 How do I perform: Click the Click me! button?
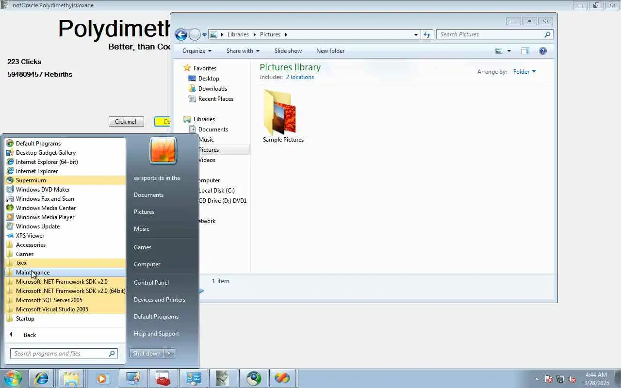click(126, 122)
